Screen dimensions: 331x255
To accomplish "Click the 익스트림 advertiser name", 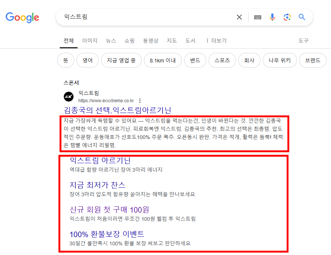I will pos(89,93).
